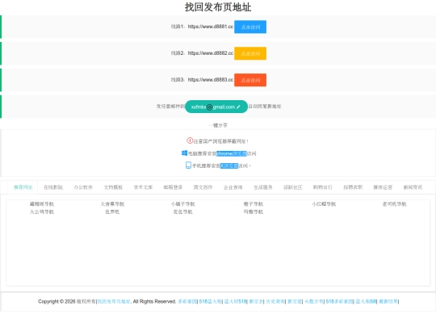Image resolution: width=436 pixels, height=327 pixels.
Task: Switch to the 邮箱登录 tab
Action: click(x=173, y=187)
